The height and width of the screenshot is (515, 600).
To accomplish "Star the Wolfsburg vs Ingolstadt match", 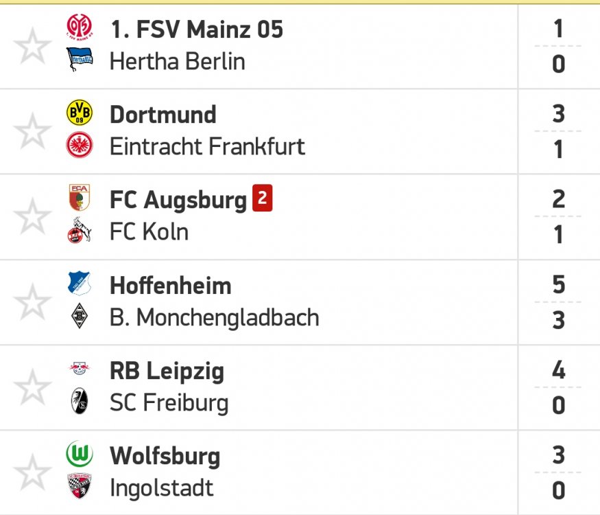I will click(32, 473).
